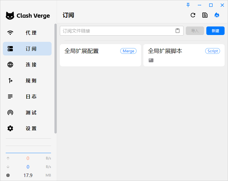Click the 连接 (Connections) globe icon

tap(10, 65)
